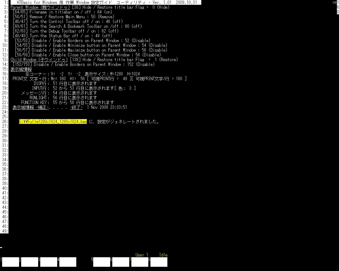339x271 pixels.
Task: Click the '可視PRINT行 = 49' bracket text
Action: (109, 79)
